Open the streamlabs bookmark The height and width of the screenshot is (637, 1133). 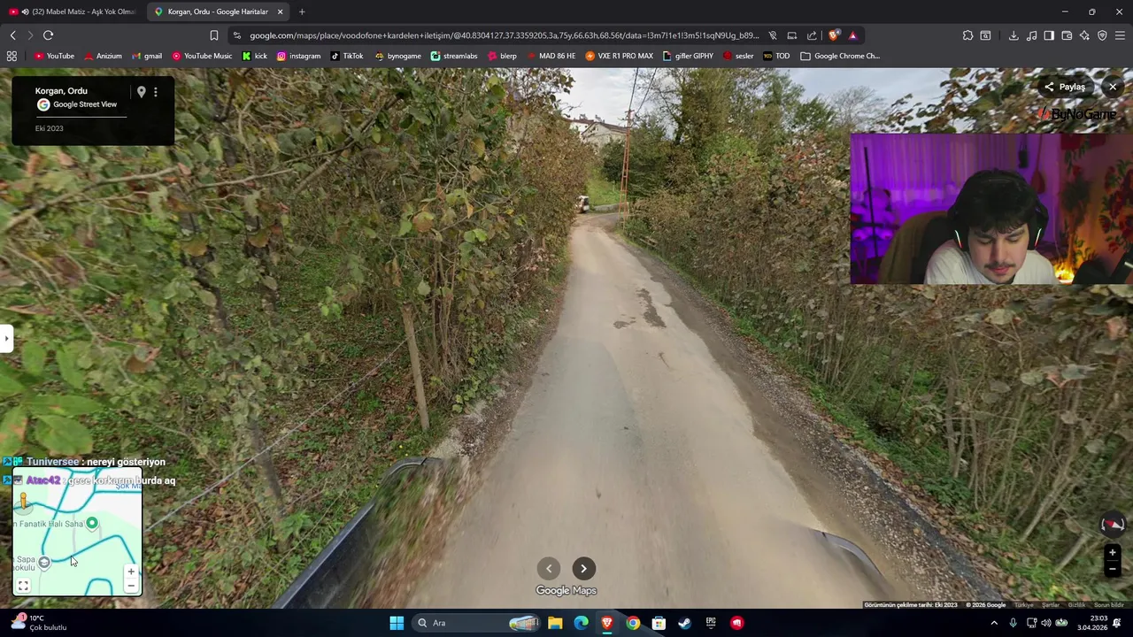tap(453, 56)
